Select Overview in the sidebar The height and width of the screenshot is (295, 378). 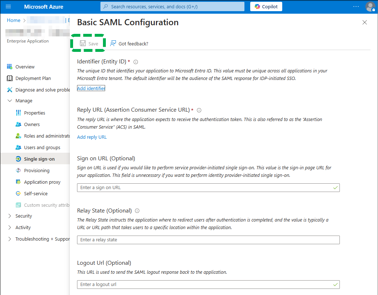pos(25,67)
